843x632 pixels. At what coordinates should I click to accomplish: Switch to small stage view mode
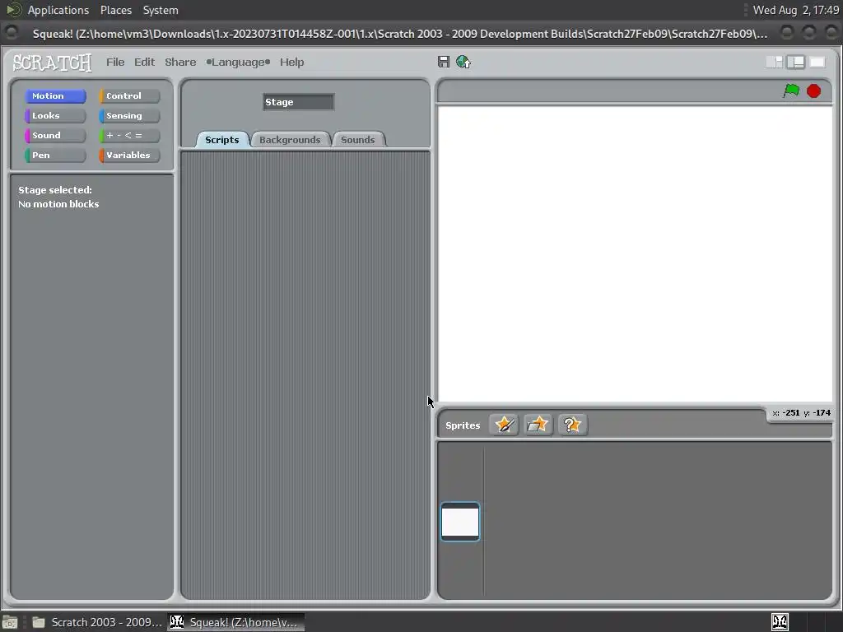[774, 62]
